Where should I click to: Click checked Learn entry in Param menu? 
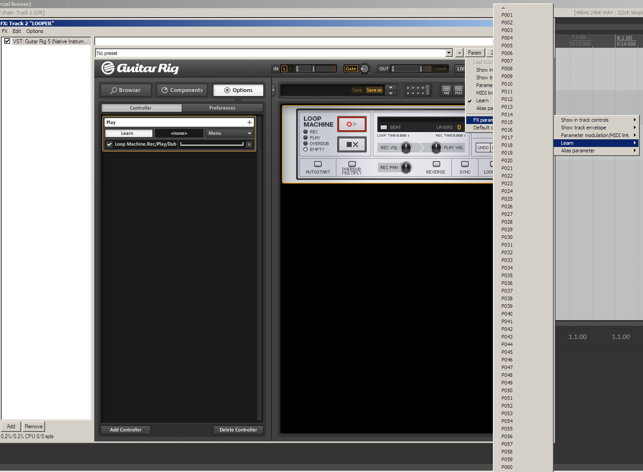pyautogui.click(x=480, y=101)
